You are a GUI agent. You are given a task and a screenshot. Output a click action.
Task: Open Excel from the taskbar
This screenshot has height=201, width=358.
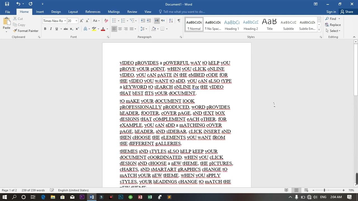(150, 197)
